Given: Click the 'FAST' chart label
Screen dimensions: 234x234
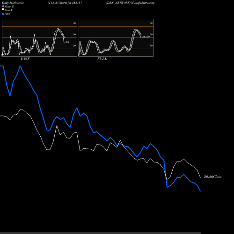Looking at the screenshot, I should pyautogui.click(x=25, y=58).
